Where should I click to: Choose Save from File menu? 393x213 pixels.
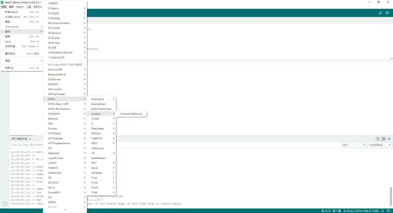22,41
